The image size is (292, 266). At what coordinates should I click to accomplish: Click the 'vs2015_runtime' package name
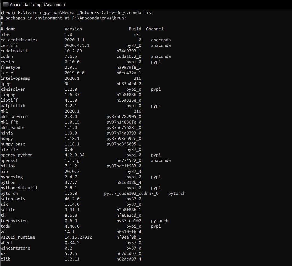click(18, 237)
